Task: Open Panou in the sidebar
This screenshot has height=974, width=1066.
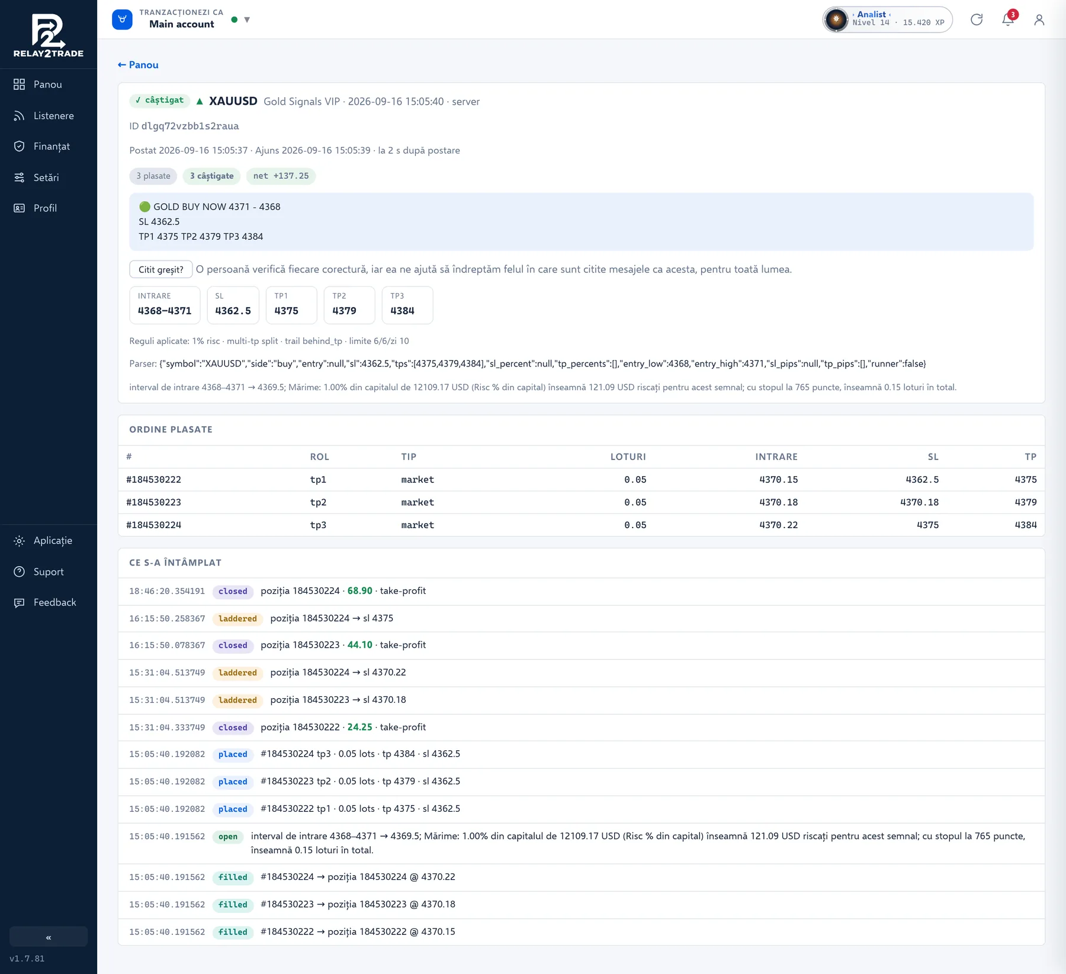Action: [49, 85]
